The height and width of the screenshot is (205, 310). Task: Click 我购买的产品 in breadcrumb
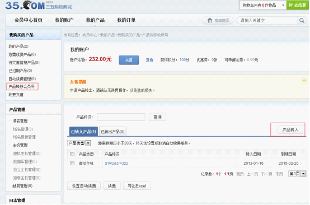click(129, 35)
